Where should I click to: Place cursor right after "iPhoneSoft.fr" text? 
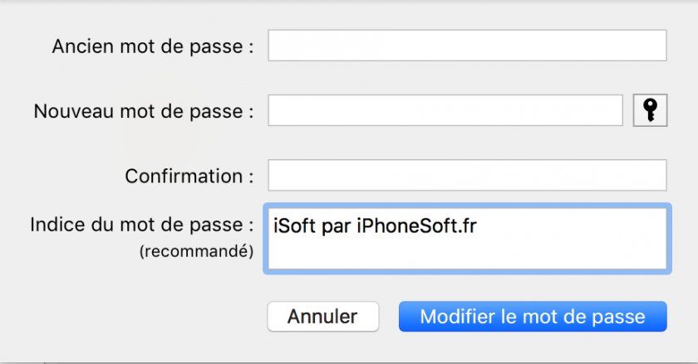tap(478, 226)
